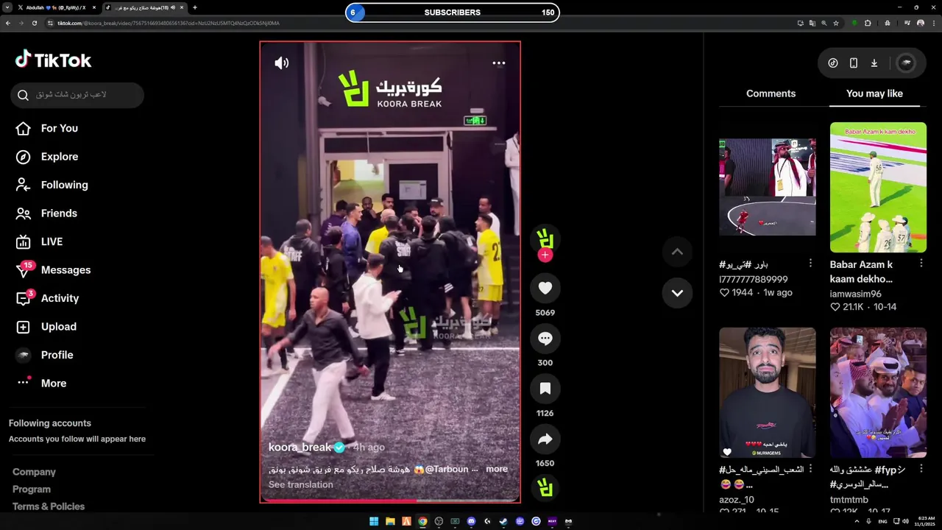
Task: Open the For You feed
Action: click(46, 128)
